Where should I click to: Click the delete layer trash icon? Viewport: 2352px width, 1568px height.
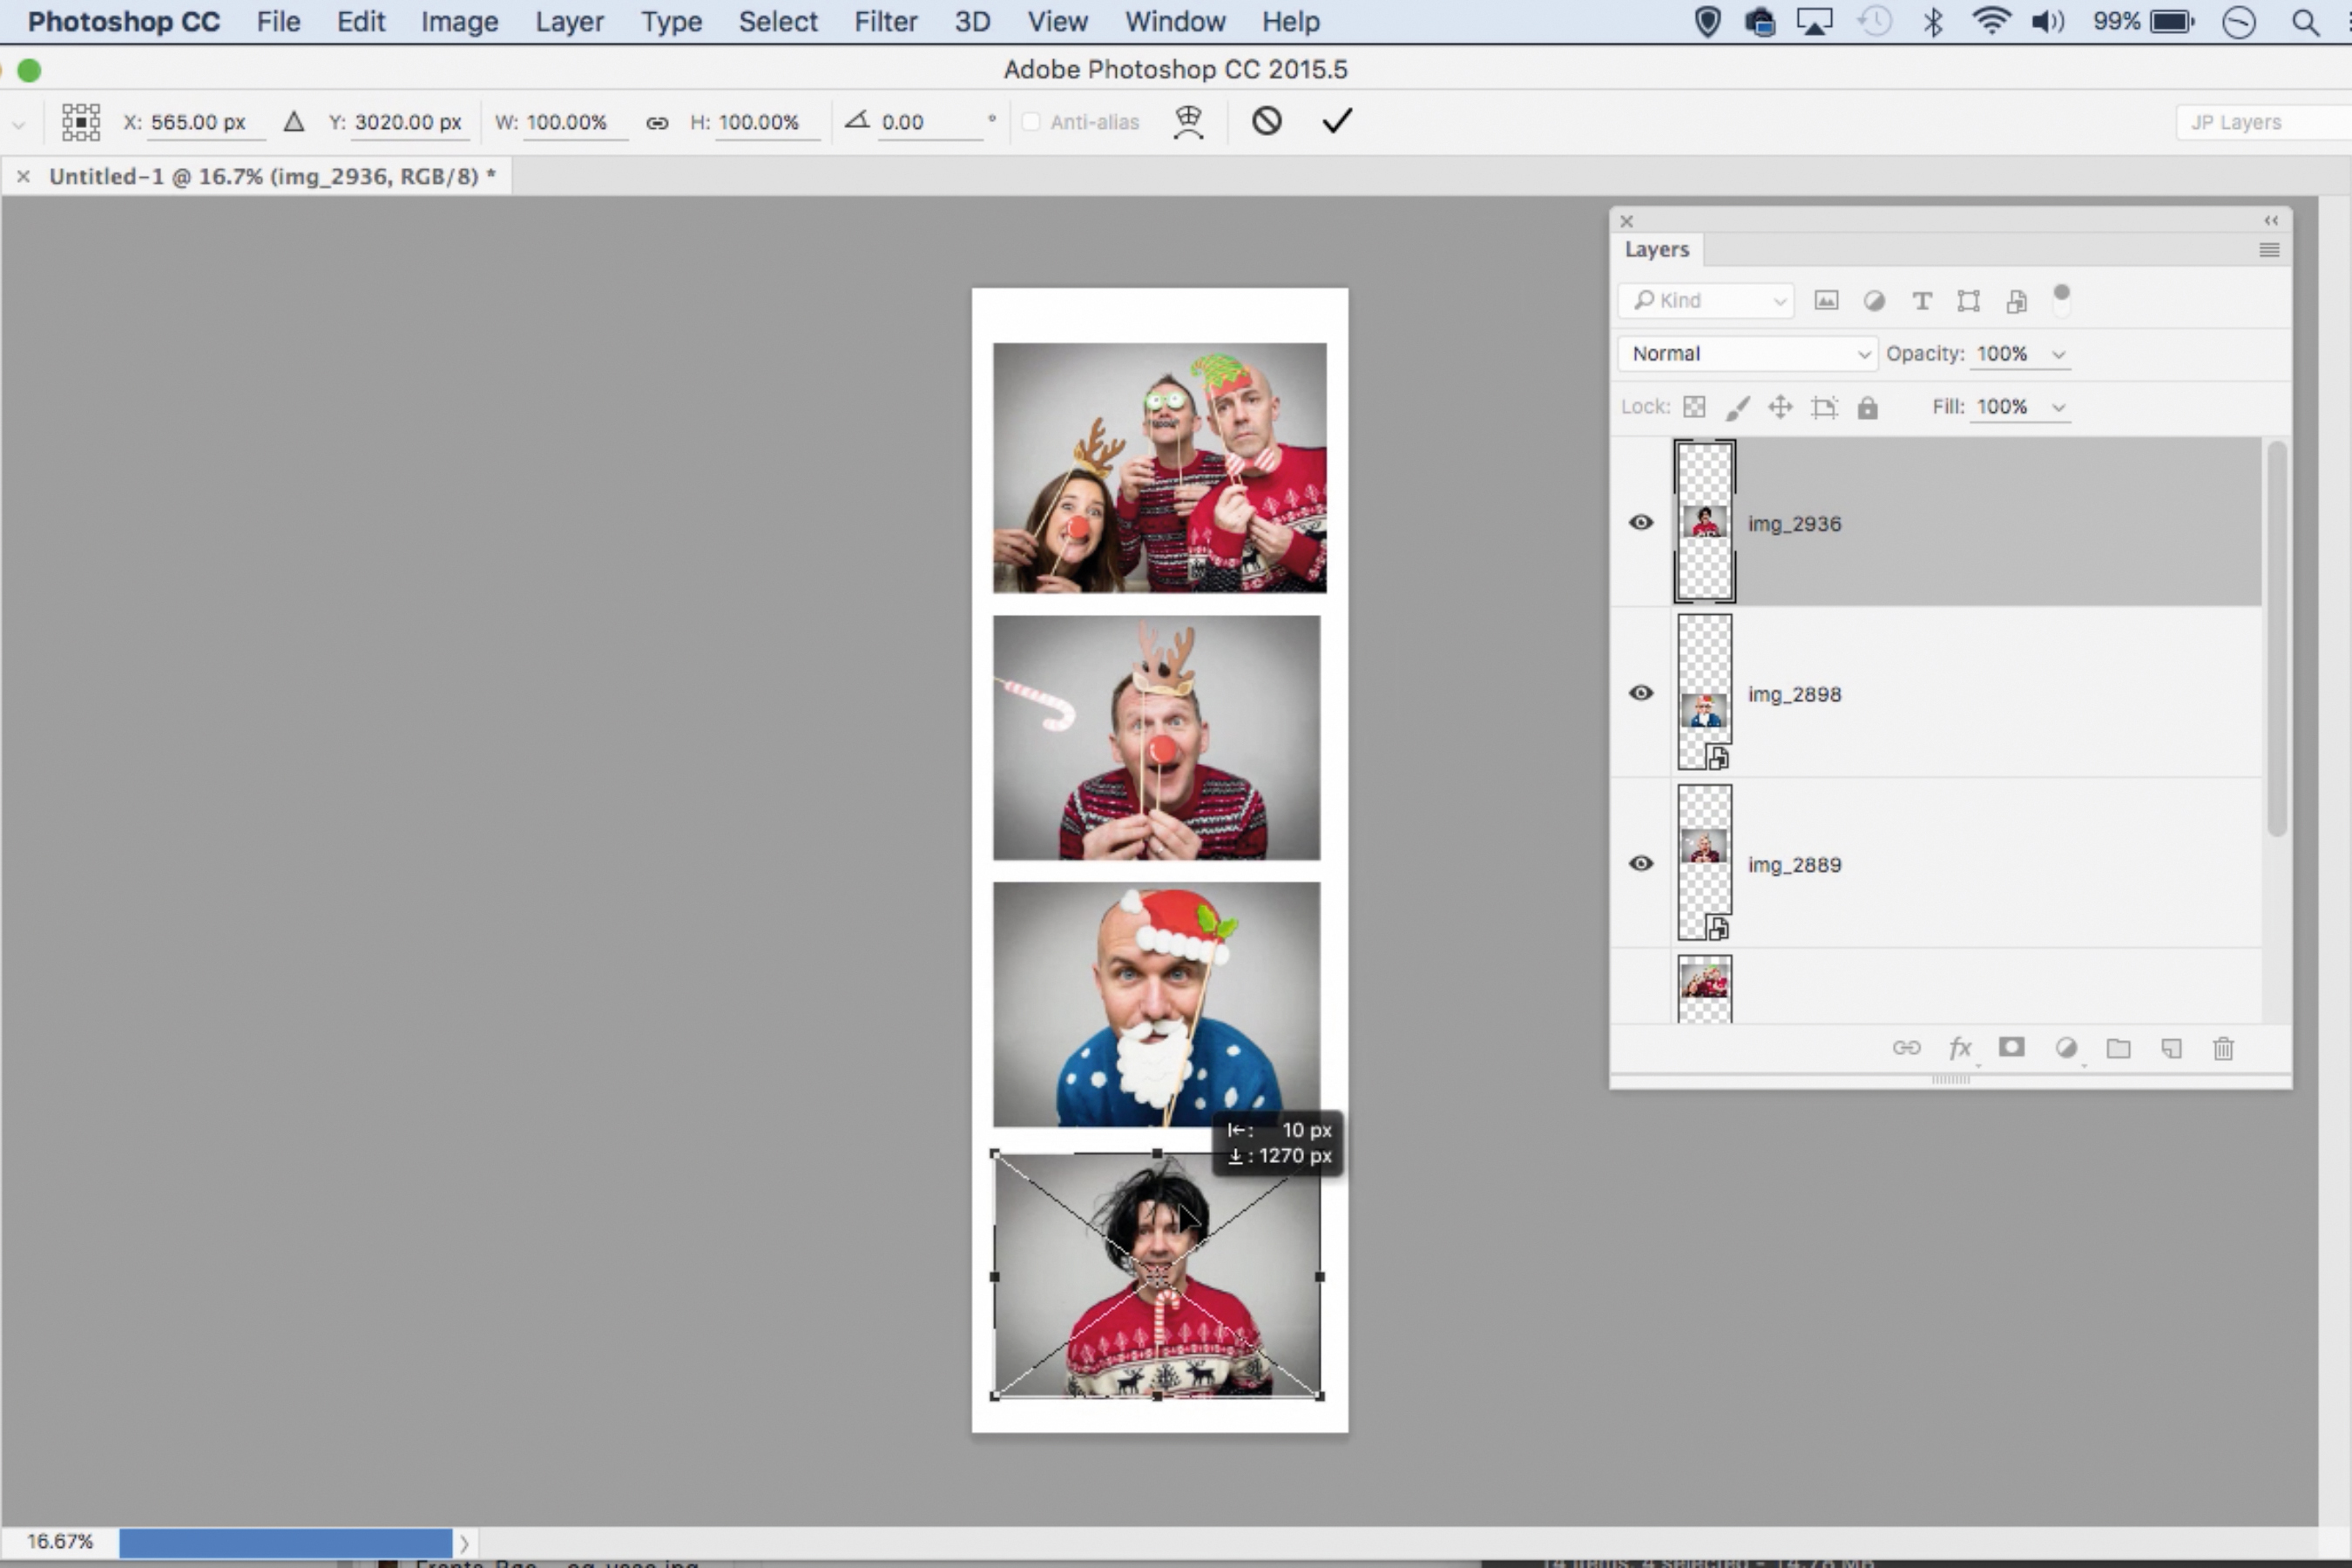[2222, 1048]
